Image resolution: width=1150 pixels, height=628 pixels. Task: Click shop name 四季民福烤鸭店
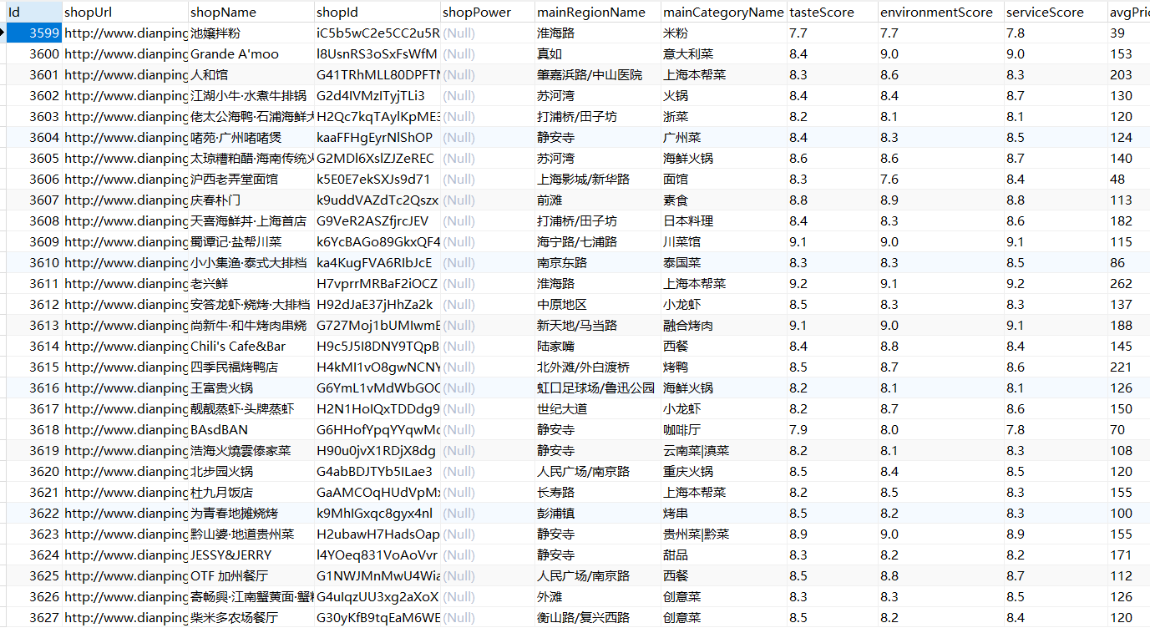251,367
